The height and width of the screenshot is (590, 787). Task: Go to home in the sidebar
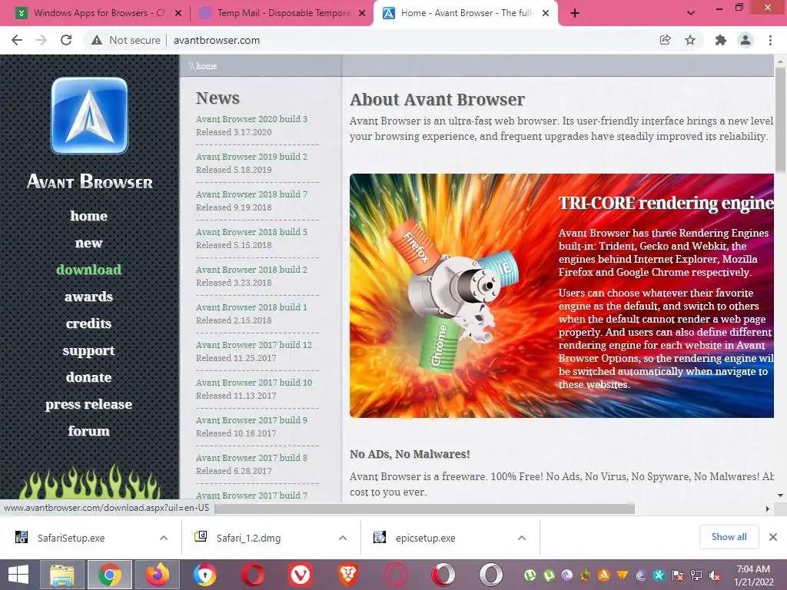(x=89, y=216)
